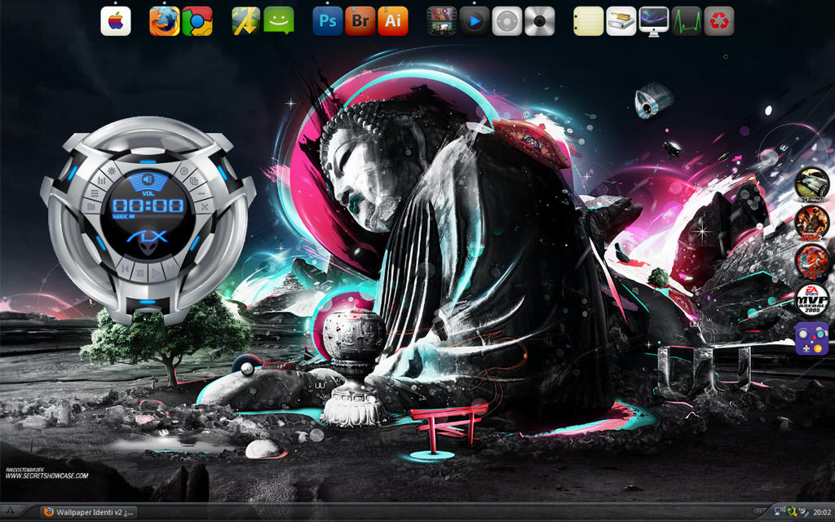Image resolution: width=835 pixels, height=522 pixels.
Task: Click the SEEK bar on the player
Action: 148,217
